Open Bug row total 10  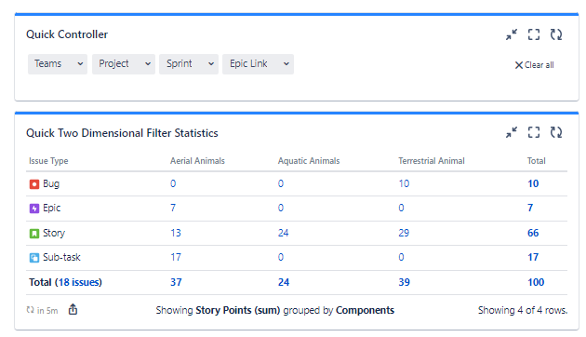click(x=533, y=183)
